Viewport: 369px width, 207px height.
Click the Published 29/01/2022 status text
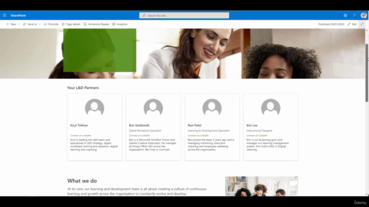click(331, 24)
